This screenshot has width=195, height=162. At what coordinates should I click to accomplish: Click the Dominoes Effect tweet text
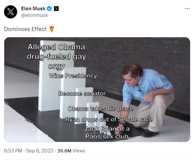coord(25,29)
